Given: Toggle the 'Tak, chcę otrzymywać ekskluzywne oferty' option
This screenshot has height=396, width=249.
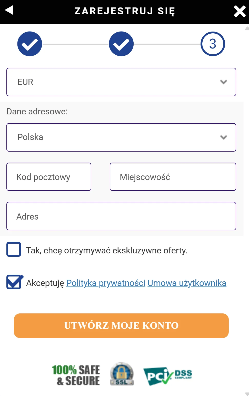Looking at the screenshot, I should coord(14,249).
